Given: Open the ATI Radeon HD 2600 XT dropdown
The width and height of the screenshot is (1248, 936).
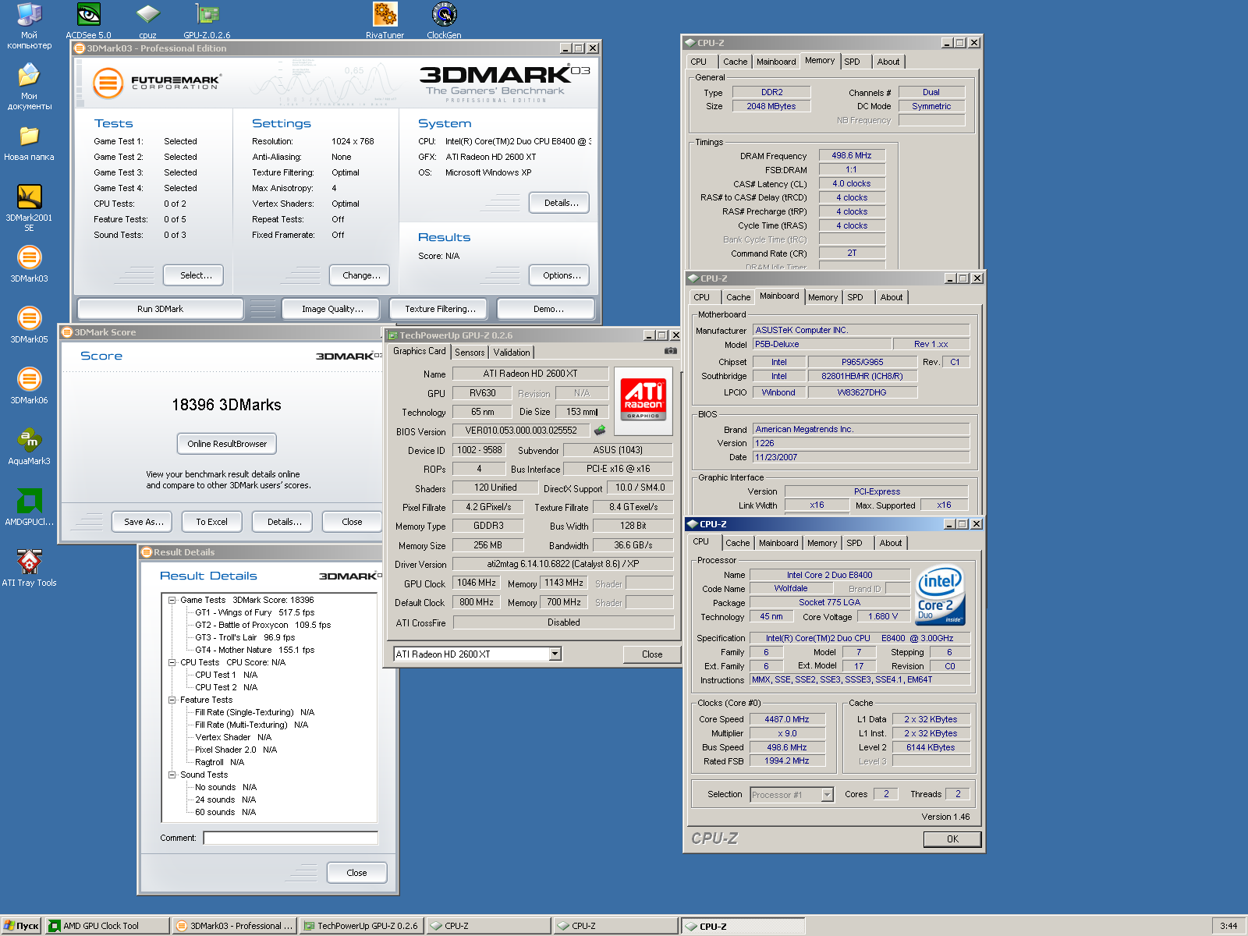Looking at the screenshot, I should (555, 654).
